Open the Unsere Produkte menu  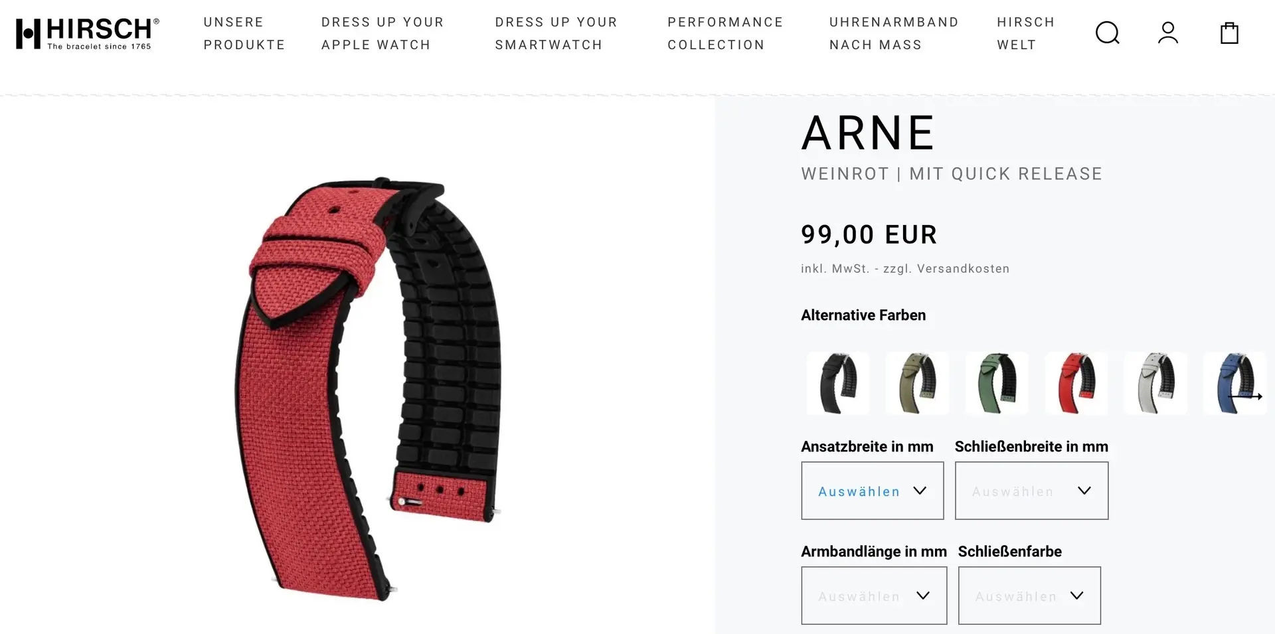point(244,33)
